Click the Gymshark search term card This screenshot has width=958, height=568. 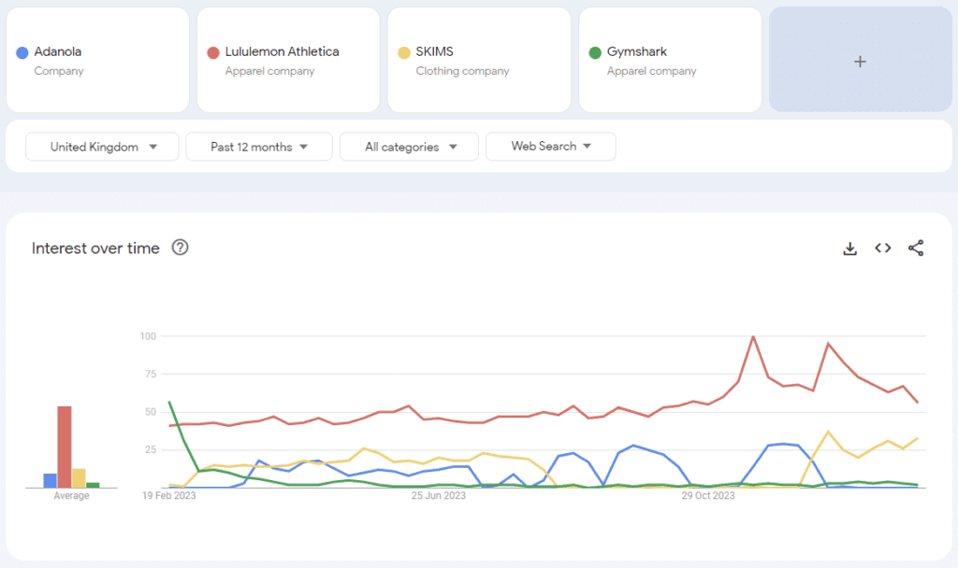pyautogui.click(x=670, y=61)
